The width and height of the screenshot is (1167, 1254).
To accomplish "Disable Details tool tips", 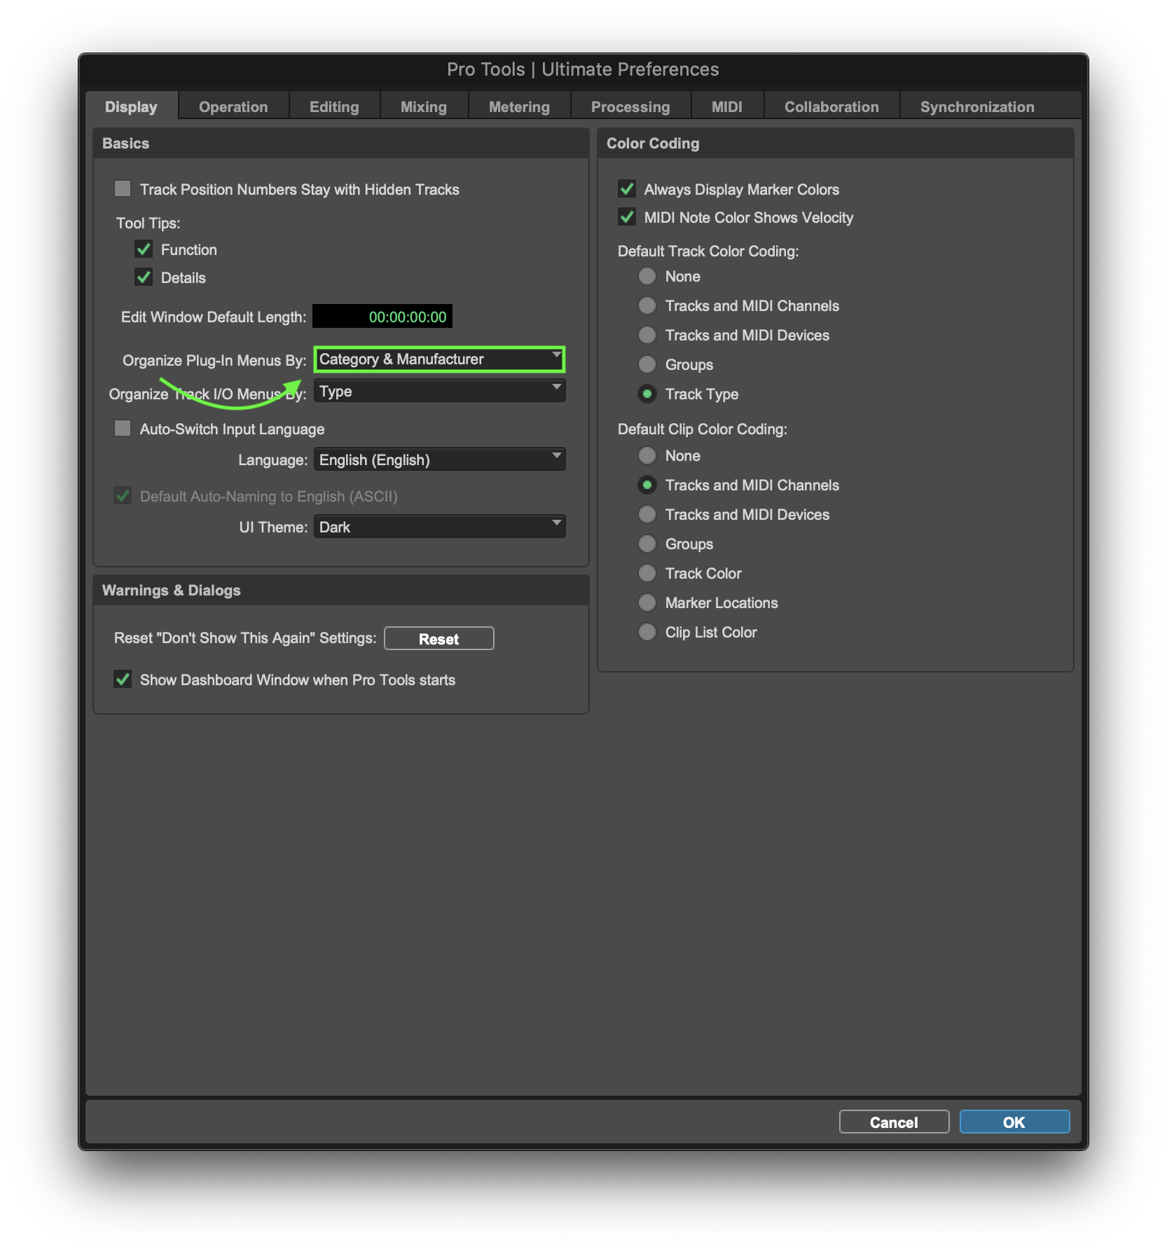I will (144, 277).
